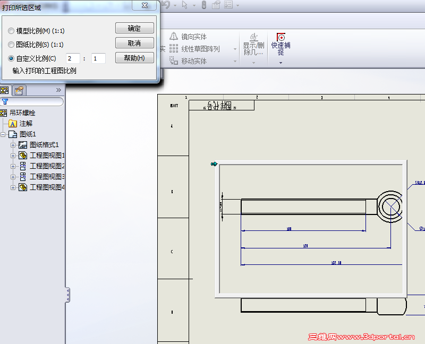The height and width of the screenshot is (344, 425).
Task: Click the 镜向实体 mirror entities icon
Action: [x=174, y=36]
